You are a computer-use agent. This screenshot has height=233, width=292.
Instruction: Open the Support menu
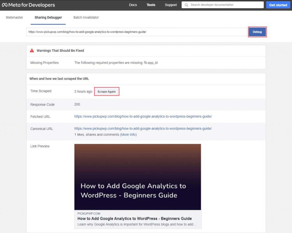click(x=171, y=5)
